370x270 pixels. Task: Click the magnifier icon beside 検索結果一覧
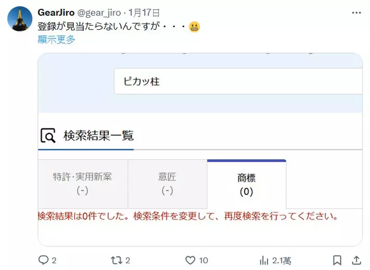[48, 135]
